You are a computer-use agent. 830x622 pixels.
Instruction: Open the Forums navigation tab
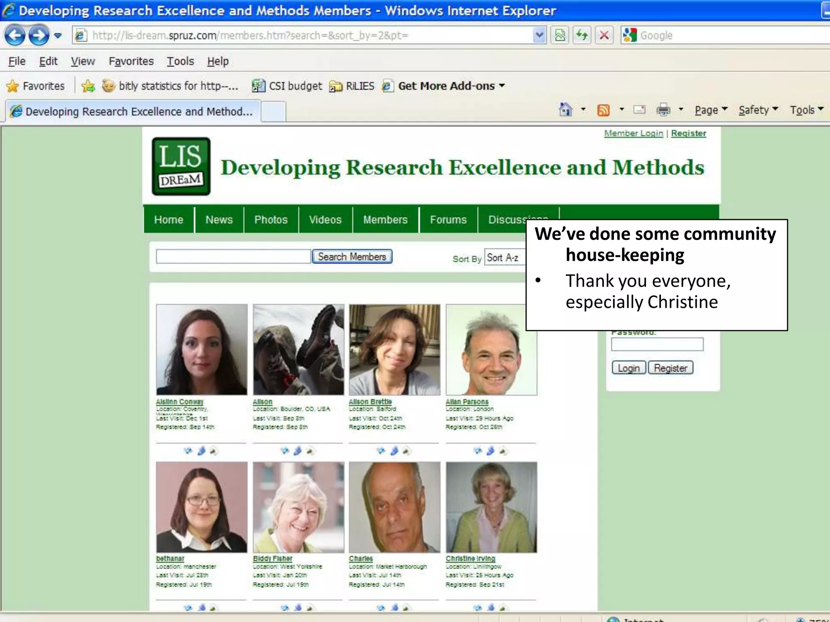click(x=448, y=219)
